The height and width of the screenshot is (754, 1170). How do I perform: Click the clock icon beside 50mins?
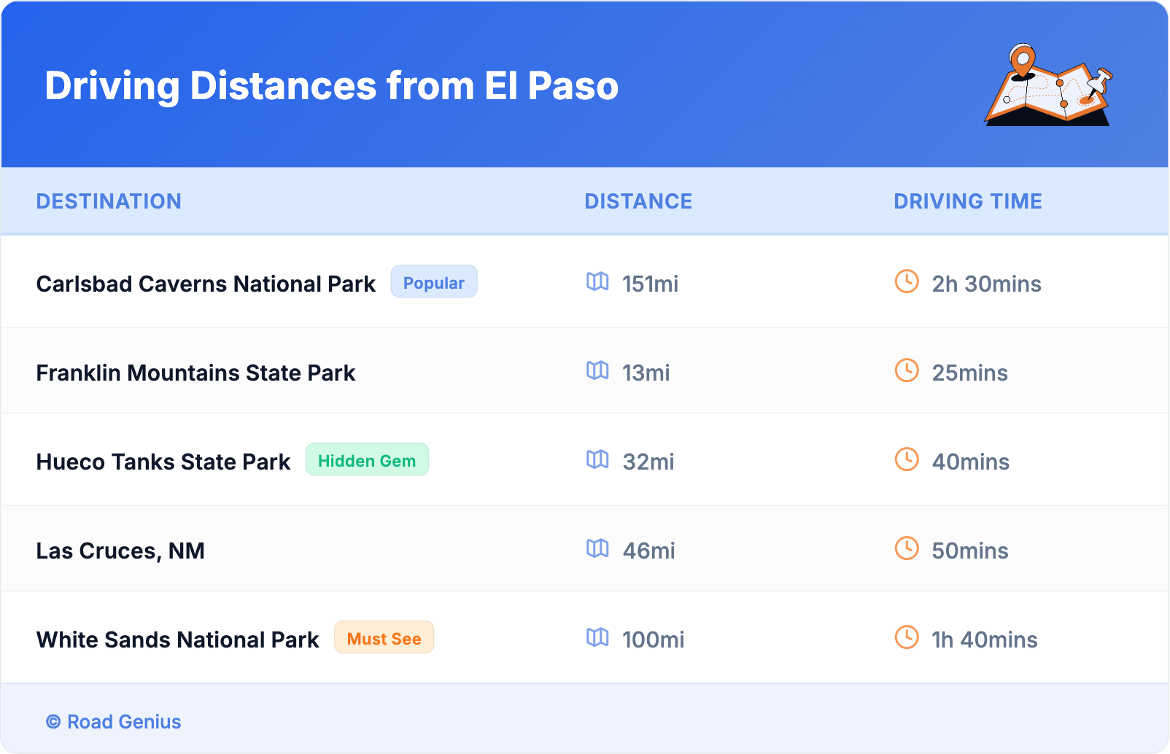(x=907, y=549)
